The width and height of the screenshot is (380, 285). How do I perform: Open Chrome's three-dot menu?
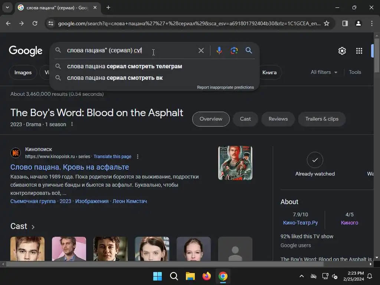point(372,23)
